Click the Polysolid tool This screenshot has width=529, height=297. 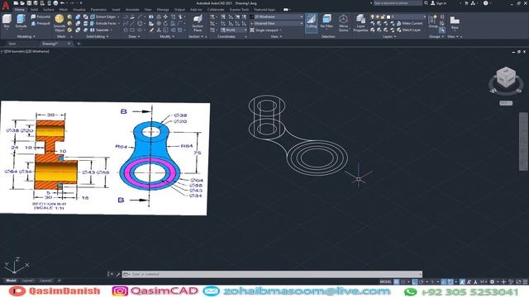pos(41,16)
